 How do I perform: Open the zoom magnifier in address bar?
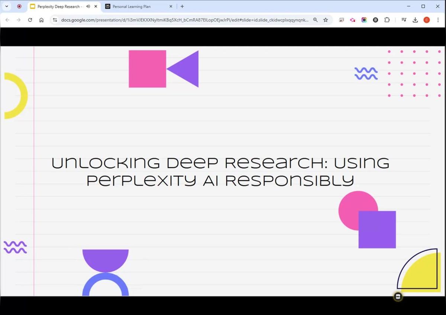tap(315, 20)
